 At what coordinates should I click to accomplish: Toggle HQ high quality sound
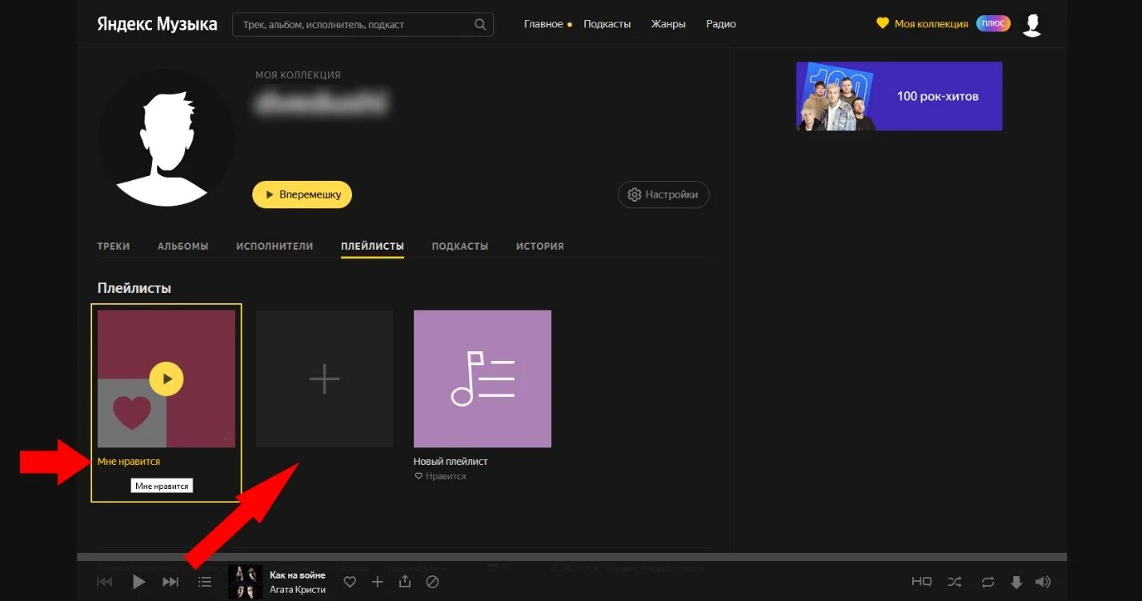(922, 582)
